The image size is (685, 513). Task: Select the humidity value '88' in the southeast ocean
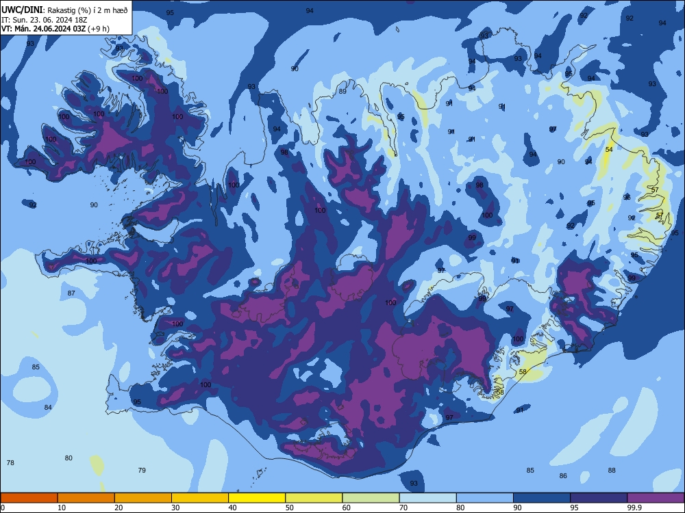click(612, 471)
